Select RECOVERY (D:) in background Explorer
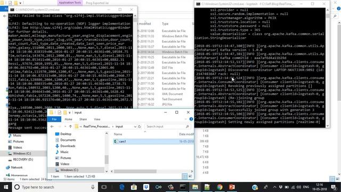The width and height of the screenshot is (341, 192). pos(23,159)
